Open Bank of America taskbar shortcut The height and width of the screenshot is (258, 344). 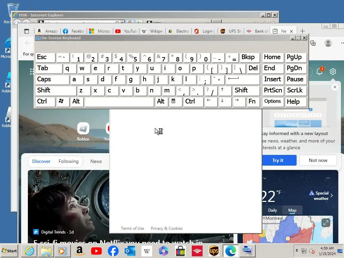(x=197, y=251)
